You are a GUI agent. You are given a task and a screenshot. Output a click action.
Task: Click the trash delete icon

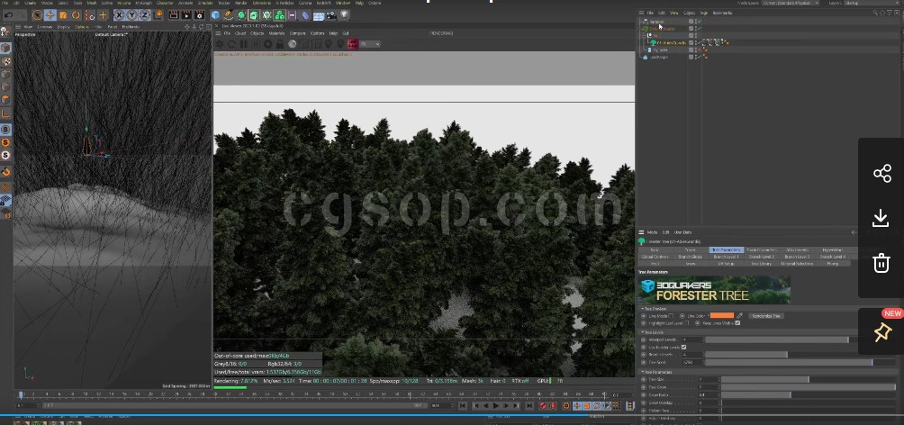point(881,263)
